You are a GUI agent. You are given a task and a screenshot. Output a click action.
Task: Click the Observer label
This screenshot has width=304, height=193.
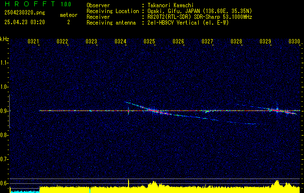[x=98, y=5]
